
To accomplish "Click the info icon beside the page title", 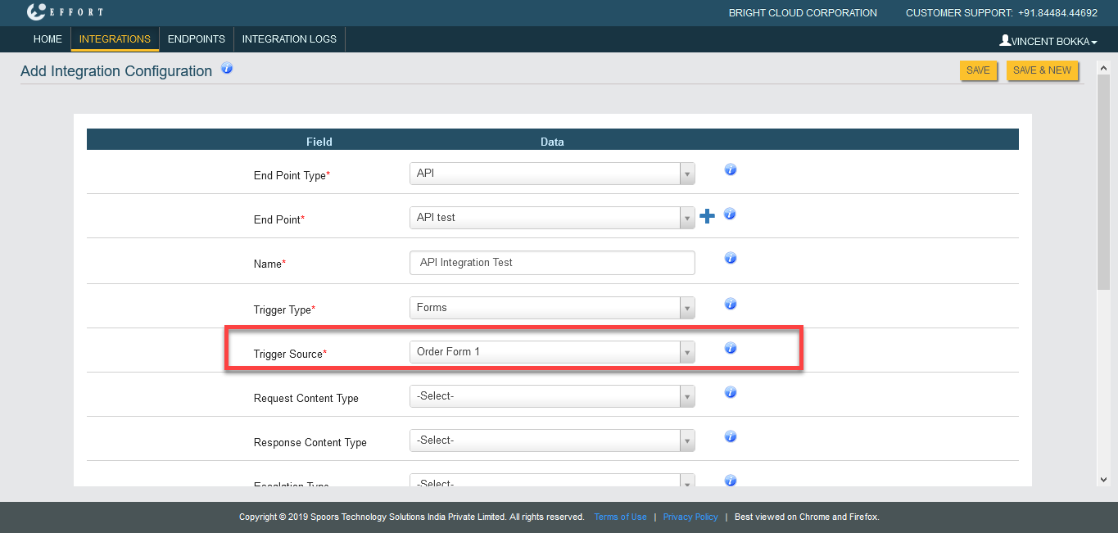I will click(x=227, y=69).
